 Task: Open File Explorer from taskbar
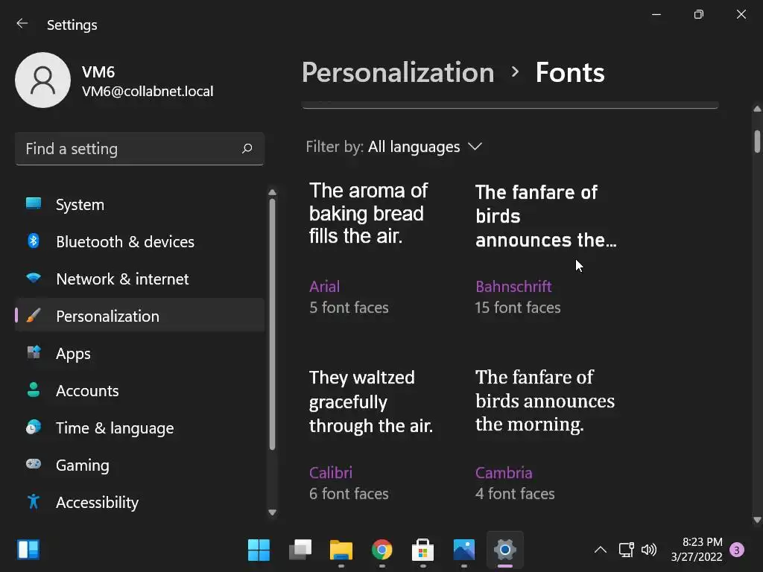coord(341,550)
